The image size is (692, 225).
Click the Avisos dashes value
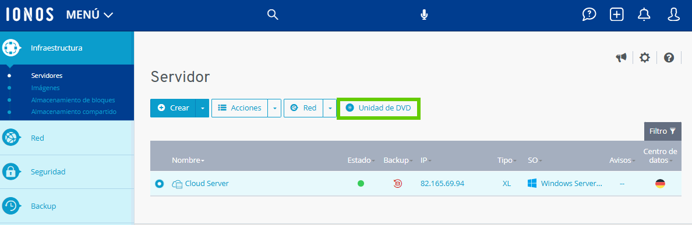tap(622, 184)
